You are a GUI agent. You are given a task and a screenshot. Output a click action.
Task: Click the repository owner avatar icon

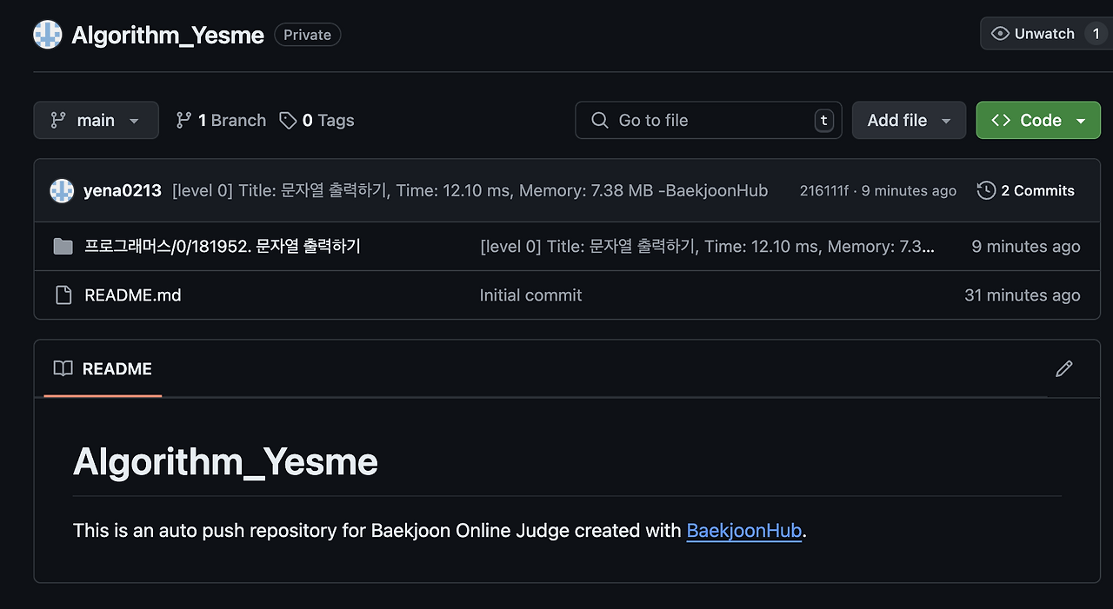pyautogui.click(x=47, y=34)
